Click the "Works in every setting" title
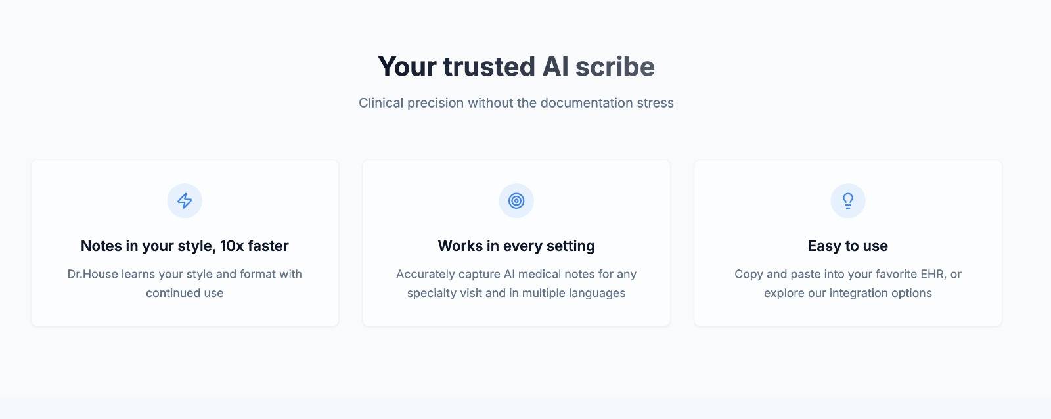The width and height of the screenshot is (1051, 419). pyautogui.click(x=516, y=246)
